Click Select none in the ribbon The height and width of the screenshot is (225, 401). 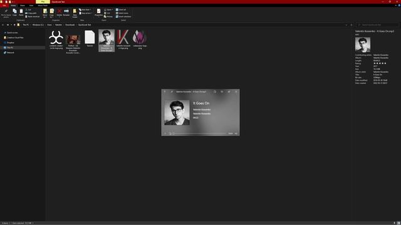click(122, 13)
